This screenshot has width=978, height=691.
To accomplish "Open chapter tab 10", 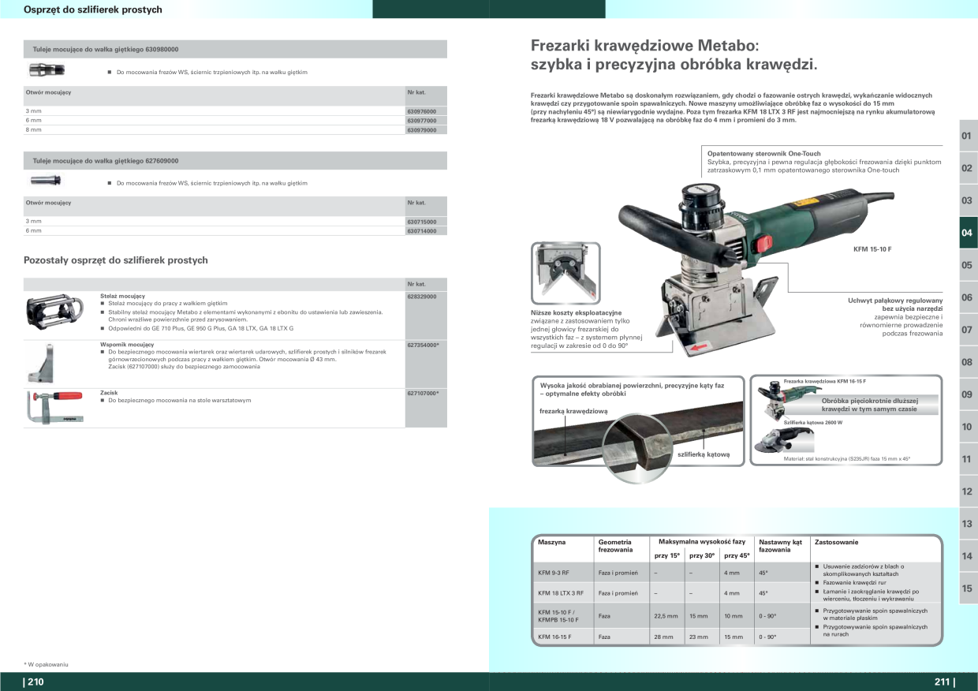I will coord(968,427).
